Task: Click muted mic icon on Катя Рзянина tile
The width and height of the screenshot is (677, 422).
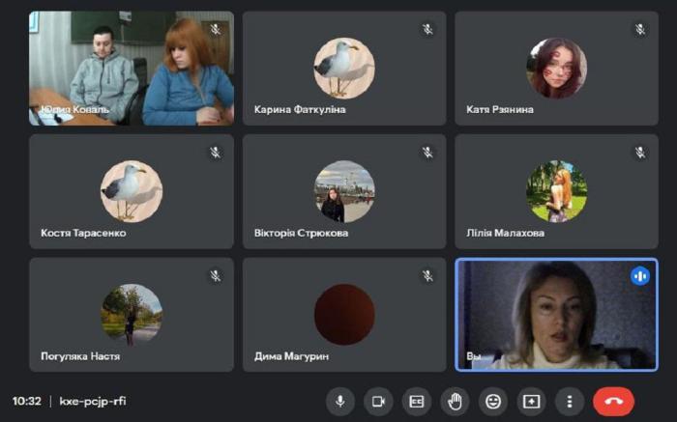Action: [x=639, y=30]
